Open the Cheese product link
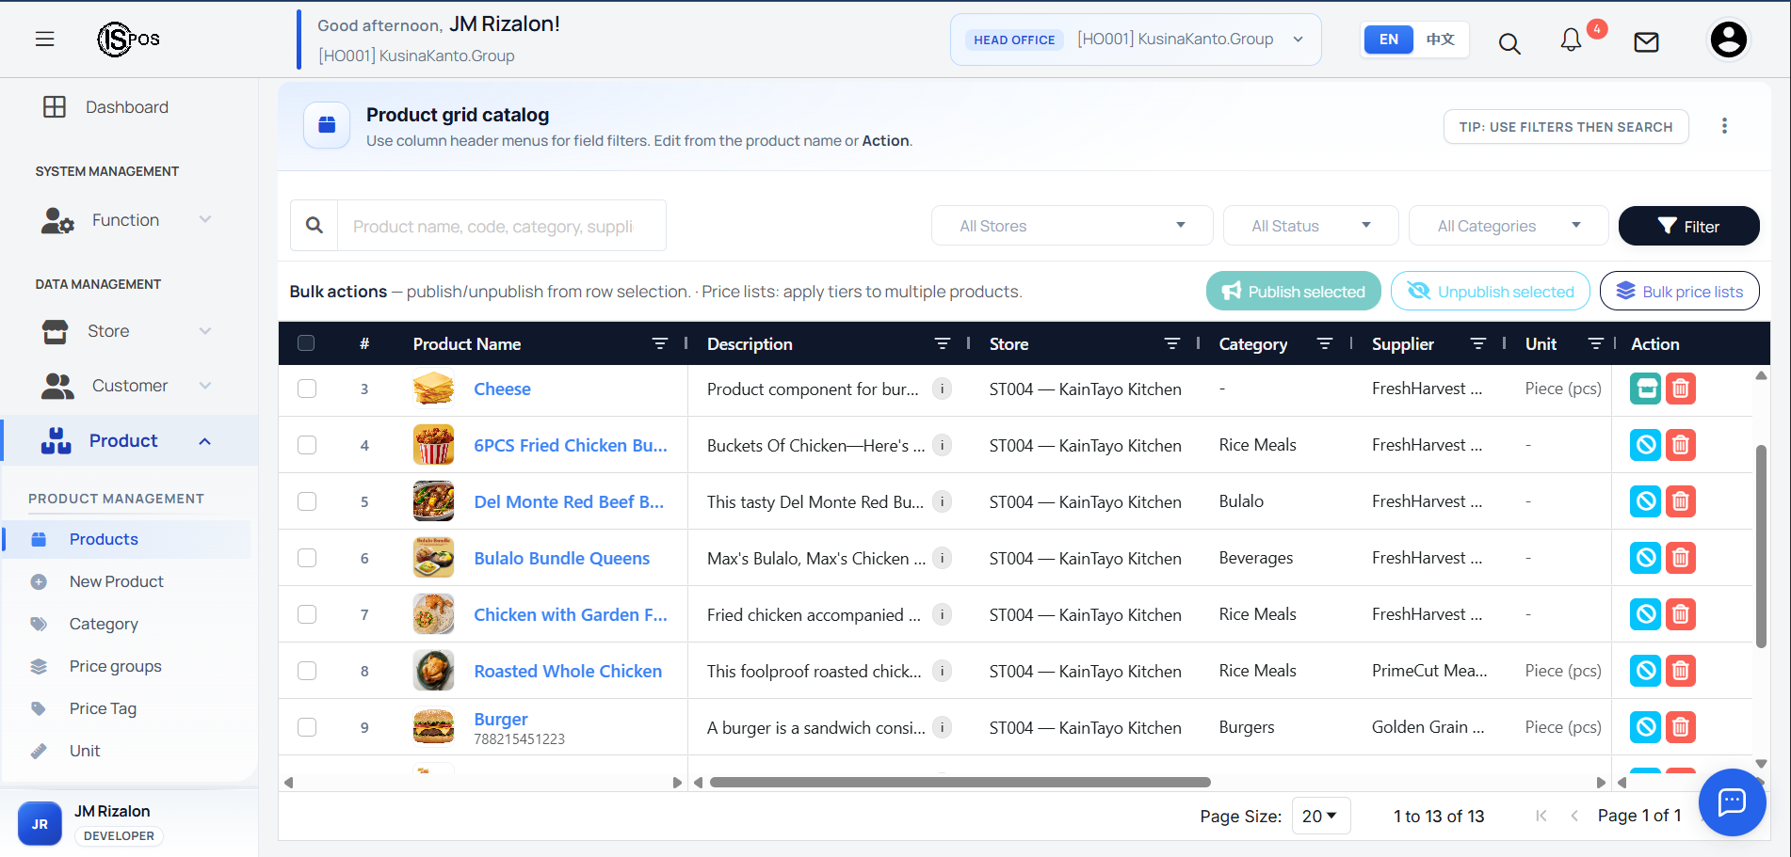This screenshot has height=857, width=1791. [x=502, y=389]
